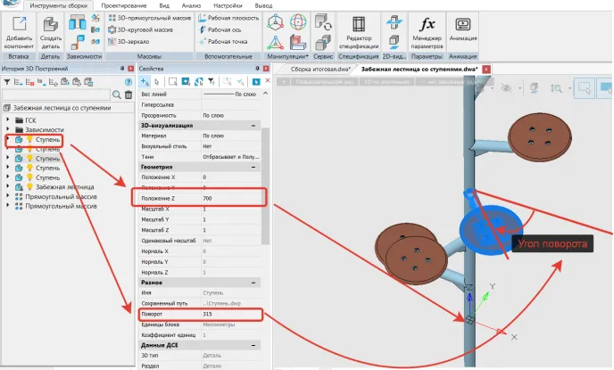Viewport: 614px width, 370px height.
Task: Click the quick-select funnel icon in the Свойства toolbar
Action: point(211,82)
